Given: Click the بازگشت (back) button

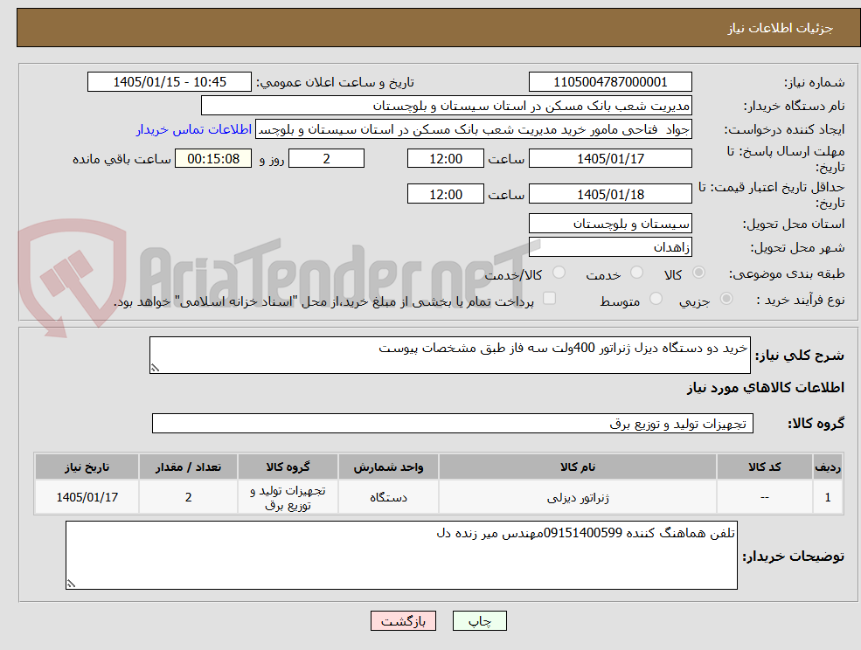Looking at the screenshot, I should (x=403, y=621).
